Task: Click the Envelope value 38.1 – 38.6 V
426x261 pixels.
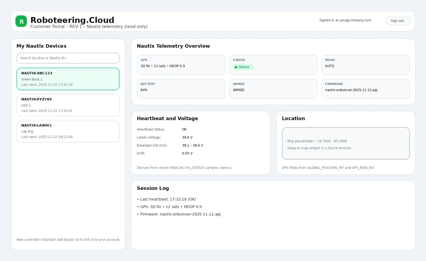Action: coord(193,145)
